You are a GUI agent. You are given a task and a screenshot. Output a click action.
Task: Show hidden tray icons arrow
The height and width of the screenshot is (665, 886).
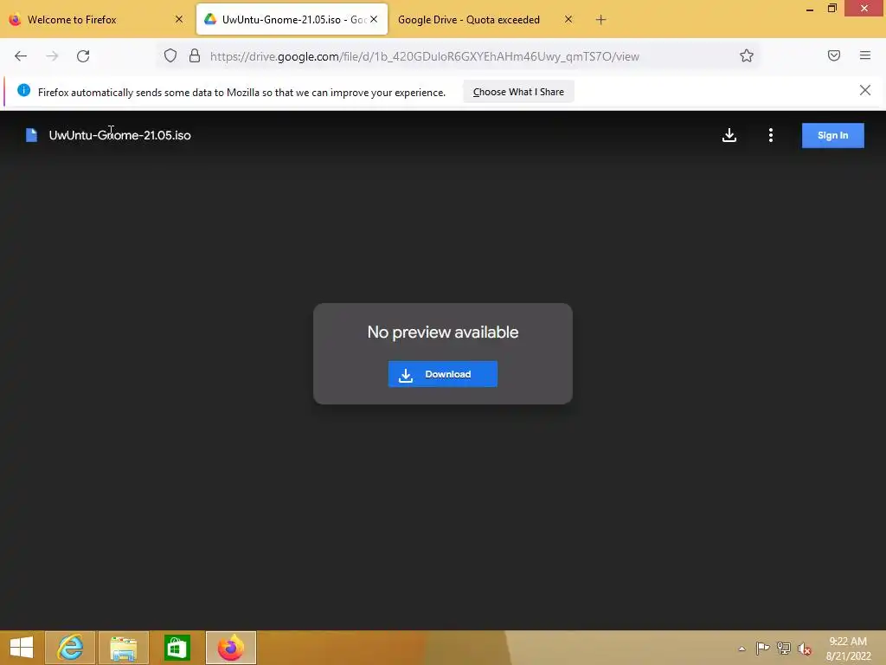tap(742, 649)
